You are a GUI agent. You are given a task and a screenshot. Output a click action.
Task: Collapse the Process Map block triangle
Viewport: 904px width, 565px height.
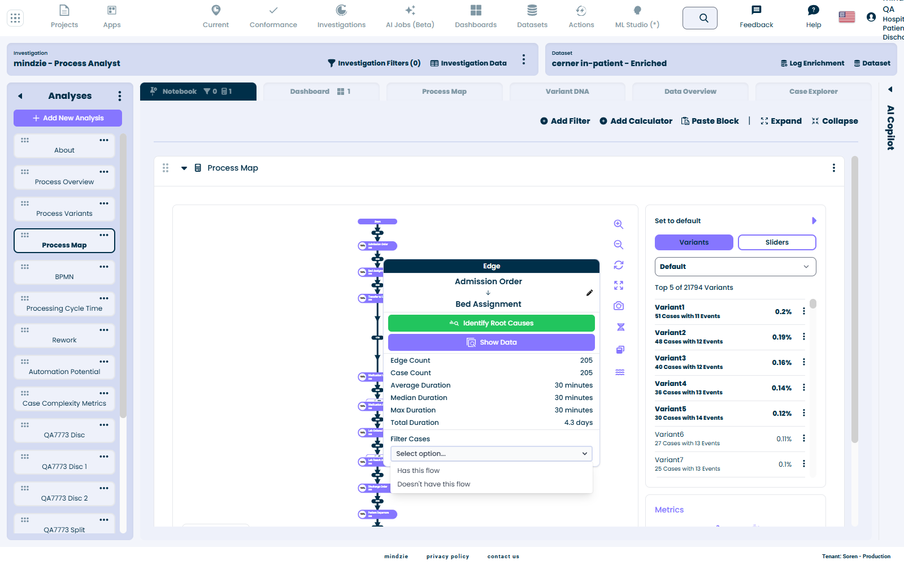(x=184, y=168)
